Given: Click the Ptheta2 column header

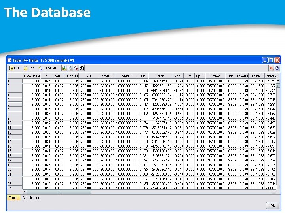Looking at the screenshot, I should point(270,76).
